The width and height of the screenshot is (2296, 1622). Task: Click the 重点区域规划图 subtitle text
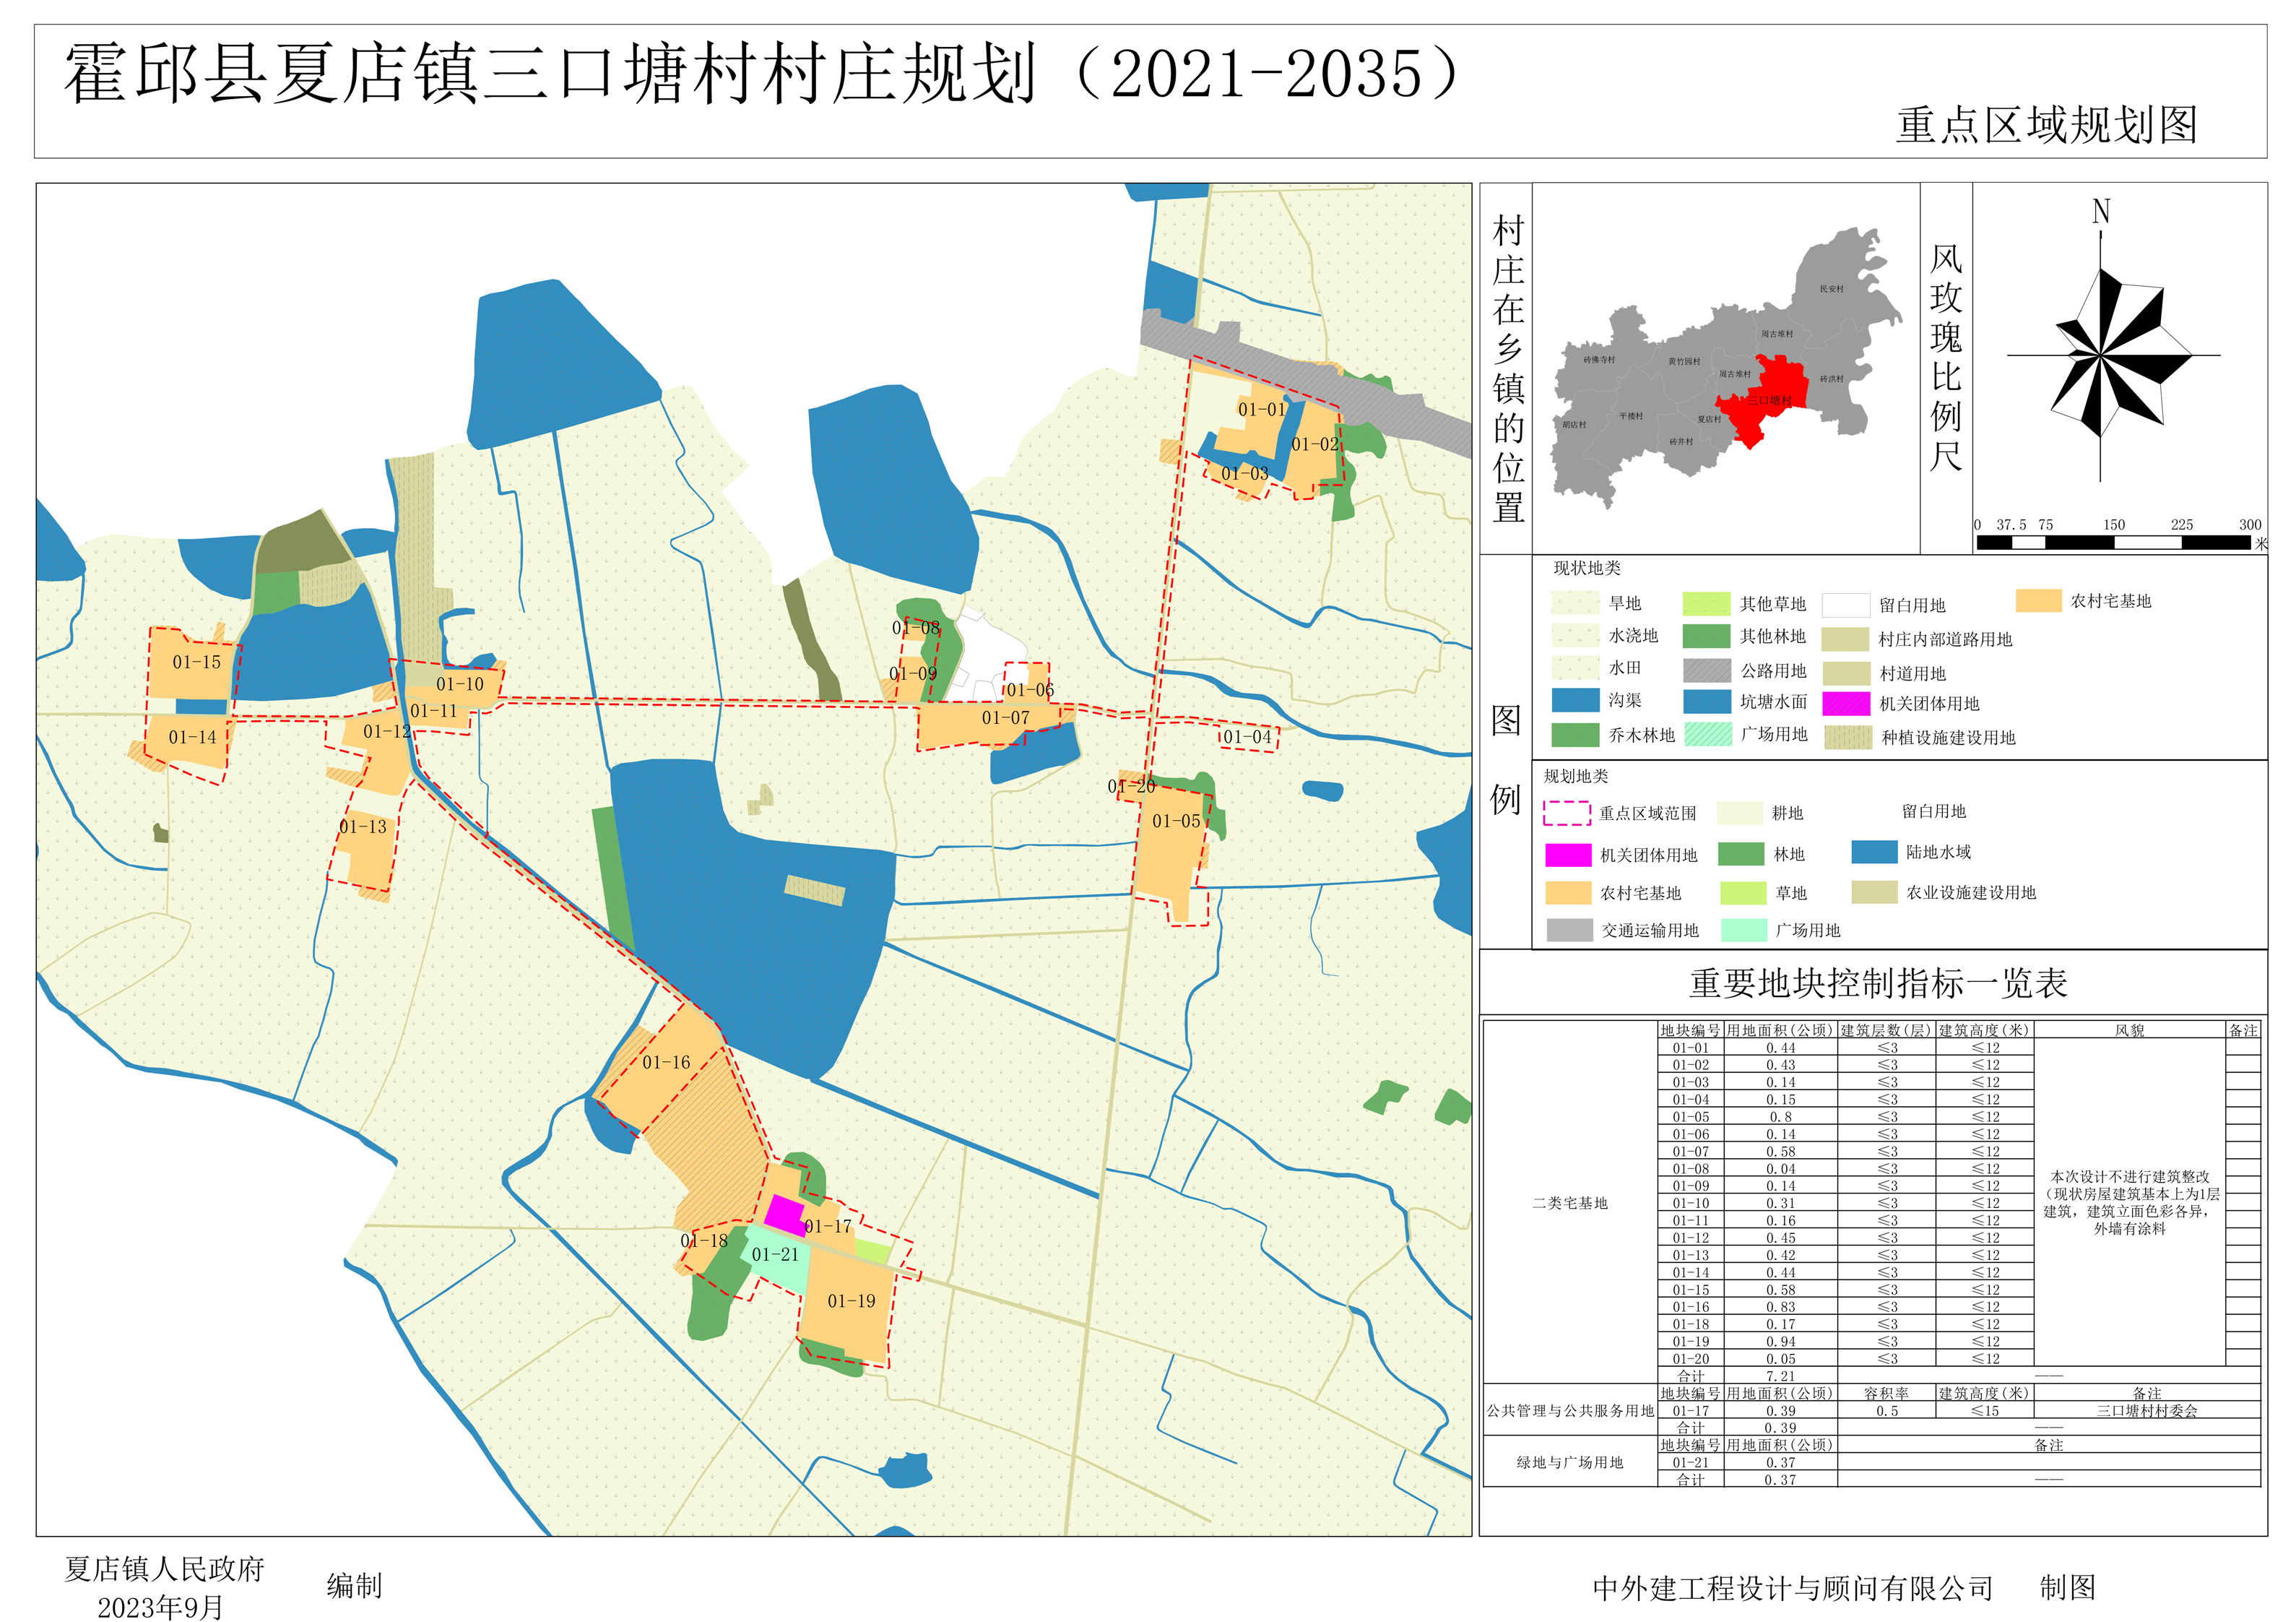pos(2046,126)
